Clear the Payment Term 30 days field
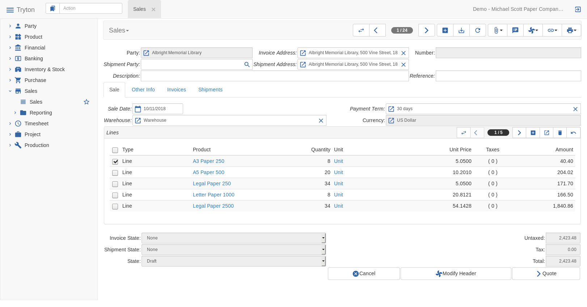This screenshot has height=307, width=587. click(x=575, y=109)
